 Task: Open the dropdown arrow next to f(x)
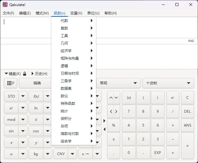click(x=48, y=96)
